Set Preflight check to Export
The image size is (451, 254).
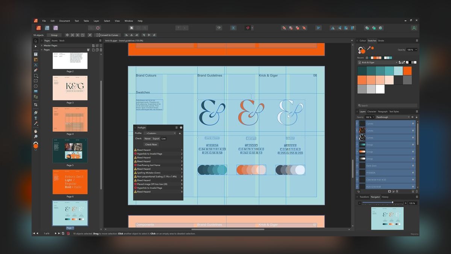click(x=156, y=138)
